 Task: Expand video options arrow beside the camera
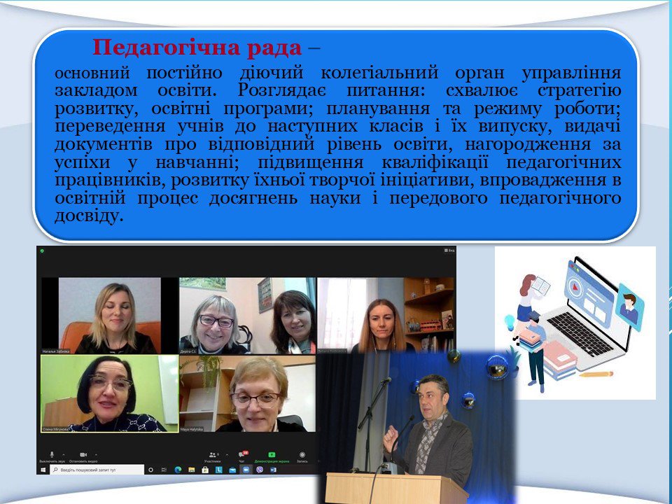click(96, 455)
